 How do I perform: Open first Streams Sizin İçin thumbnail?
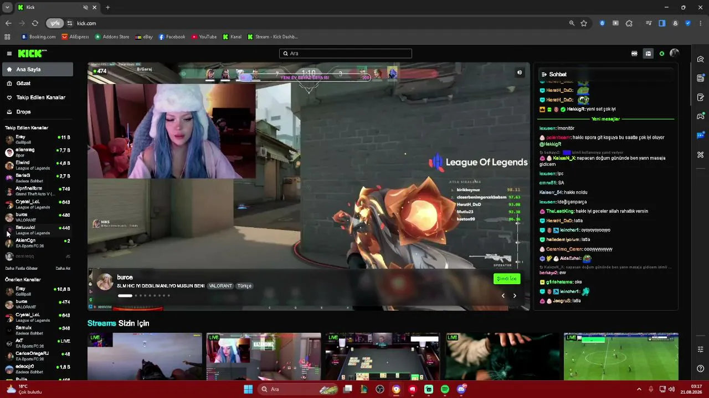[x=145, y=357]
